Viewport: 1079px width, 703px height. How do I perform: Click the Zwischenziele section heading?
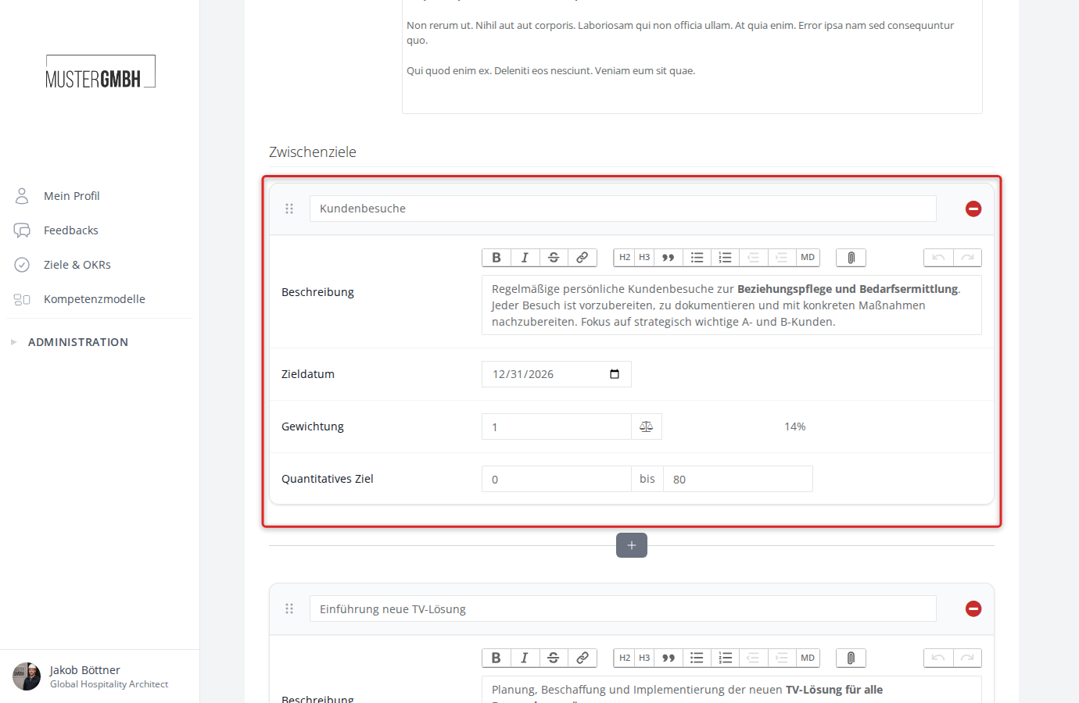tap(313, 152)
